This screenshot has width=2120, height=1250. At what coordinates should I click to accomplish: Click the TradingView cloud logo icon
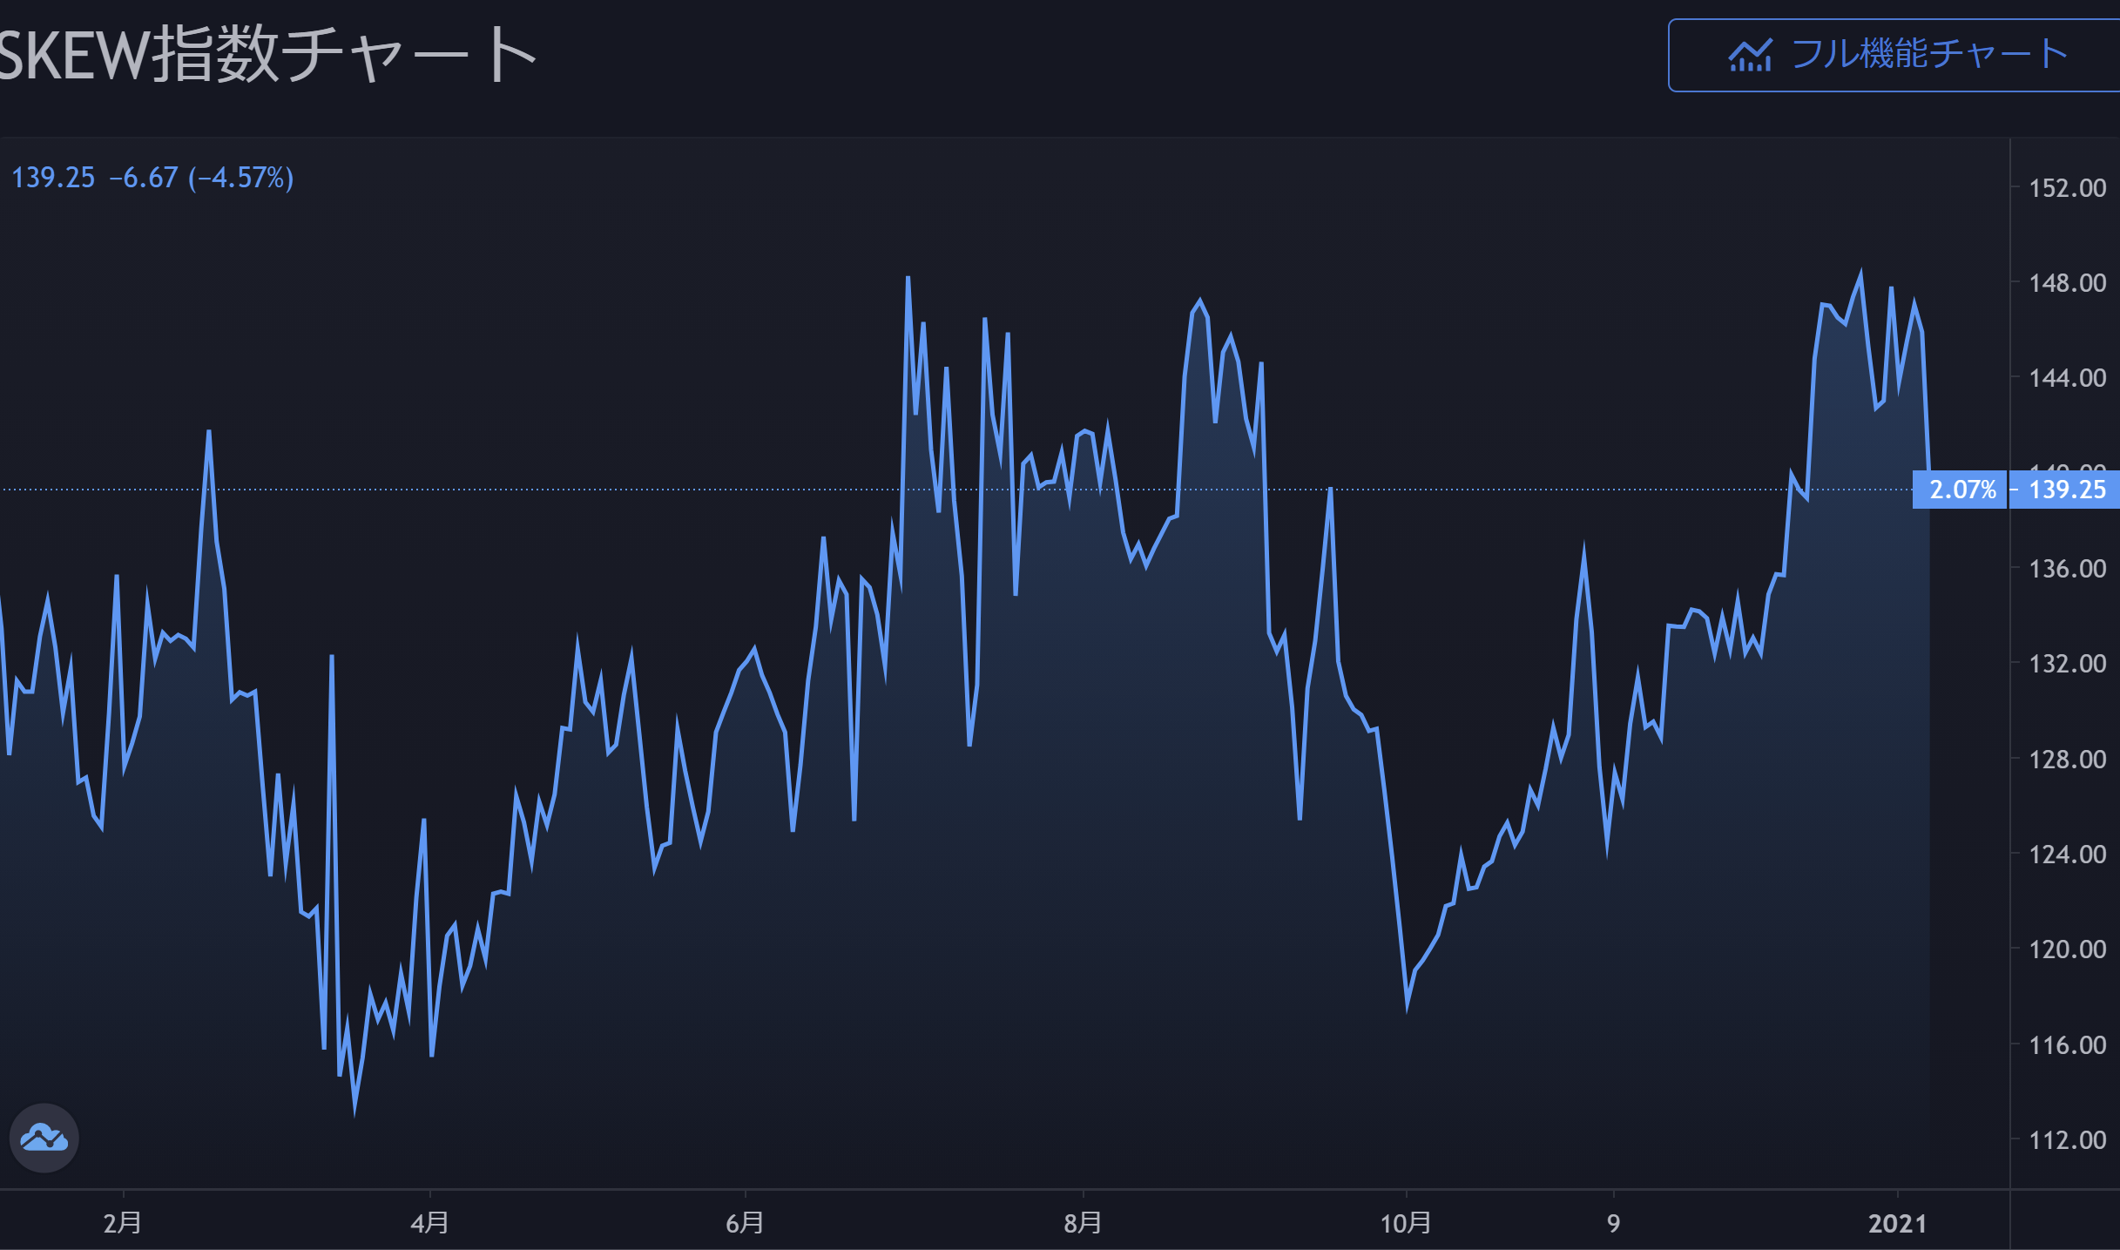coord(44,1138)
